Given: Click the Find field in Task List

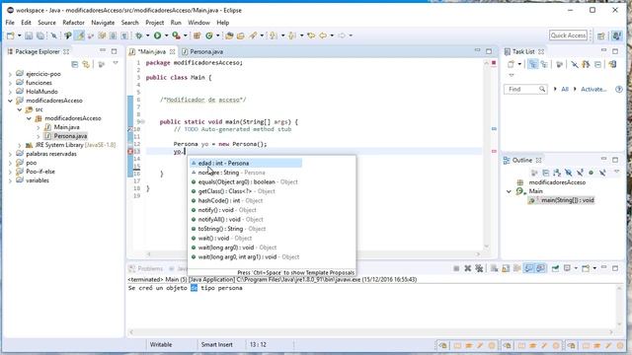Looking at the screenshot, I should click(525, 90).
